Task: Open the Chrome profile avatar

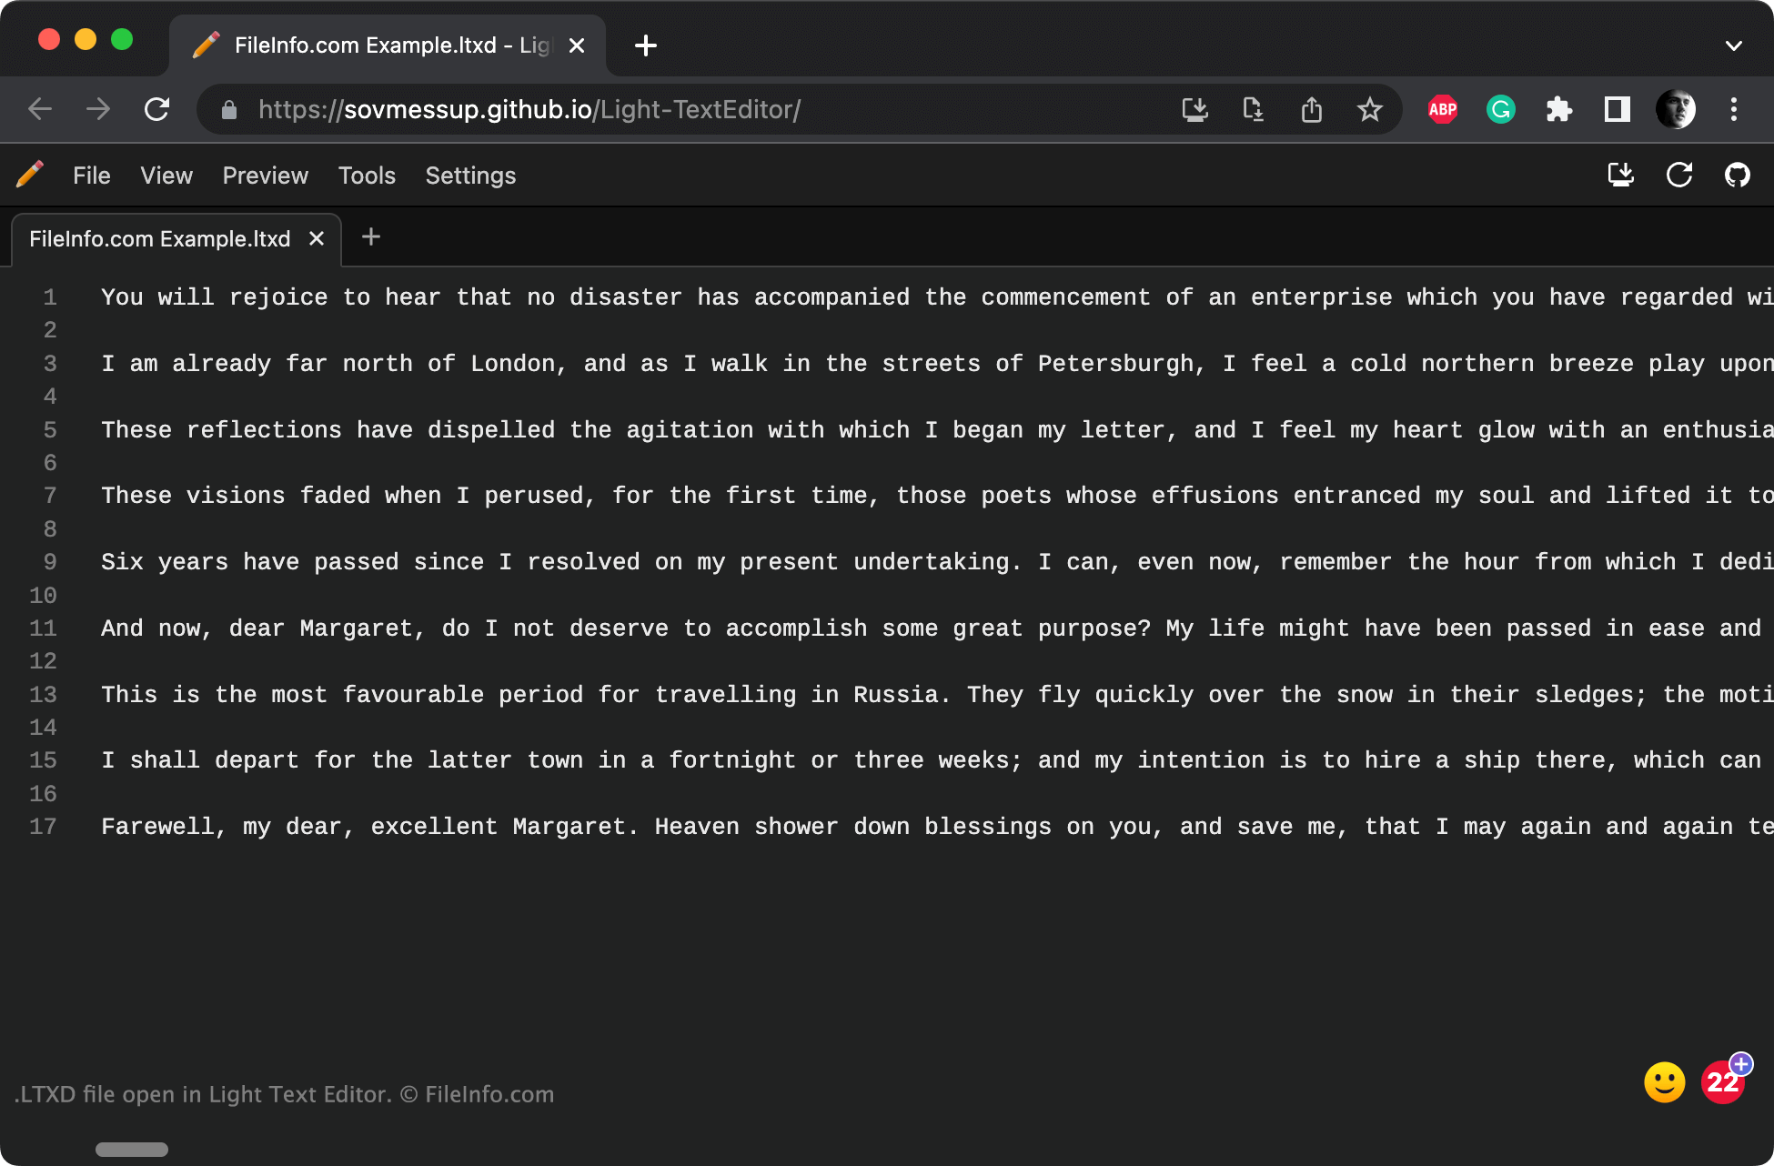Action: point(1676,110)
